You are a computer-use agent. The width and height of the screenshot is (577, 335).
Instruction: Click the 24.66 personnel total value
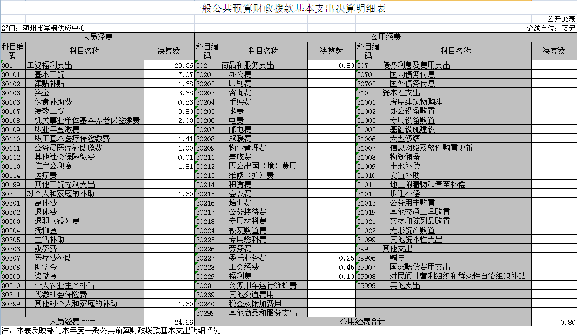pos(169,322)
